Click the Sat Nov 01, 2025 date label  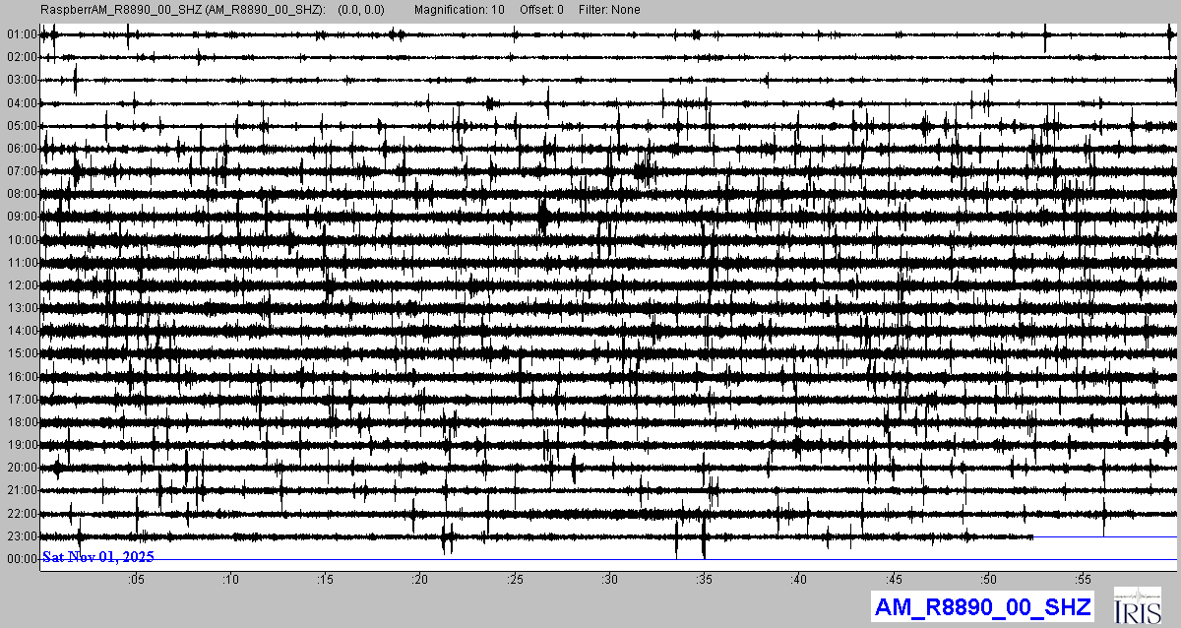(97, 557)
